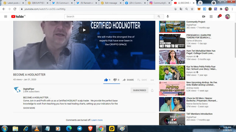Viewport: 236px width, 132px height.
Task: Open the Community Project video thumbnail
Action: [172, 27]
